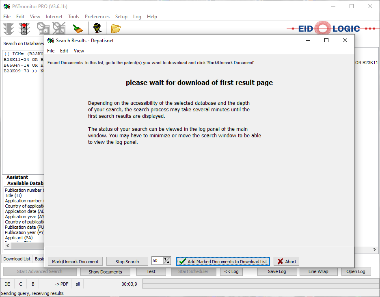380x297 pixels.
Task: Select Country of publication in field list
Action: pos(24,222)
